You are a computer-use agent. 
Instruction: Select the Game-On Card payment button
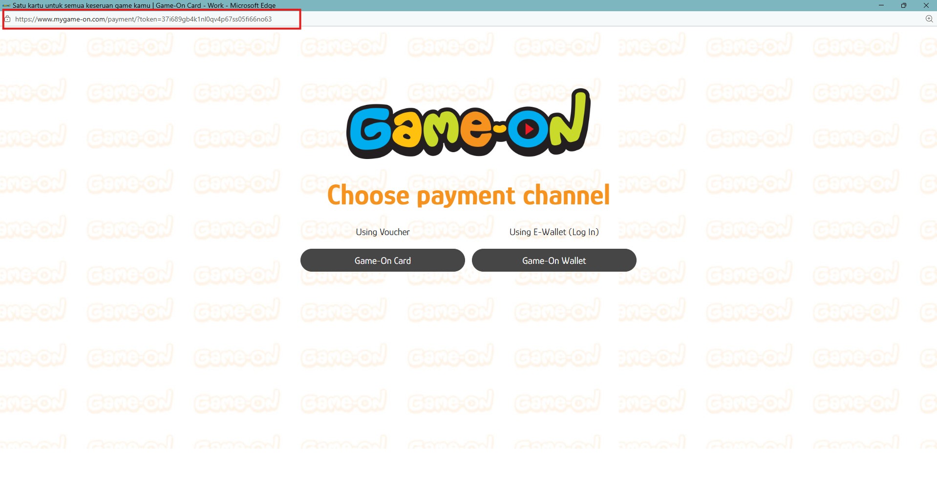coord(383,260)
